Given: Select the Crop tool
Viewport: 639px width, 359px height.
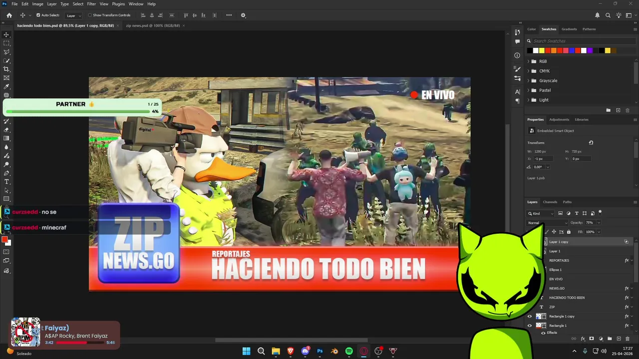Looking at the screenshot, I should (x=6, y=69).
